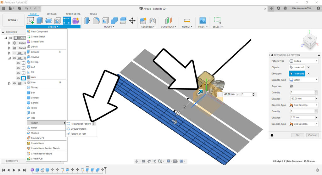Increment the first Quantity stepper
The height and width of the screenshot is (175, 322).
(x=316, y=92)
